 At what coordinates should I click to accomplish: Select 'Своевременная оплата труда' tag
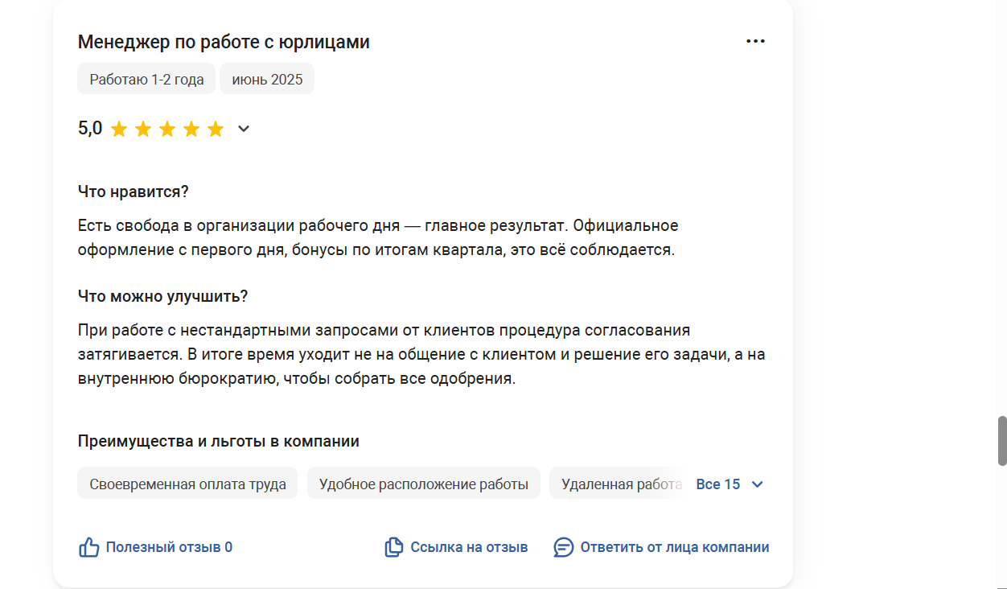(x=187, y=484)
